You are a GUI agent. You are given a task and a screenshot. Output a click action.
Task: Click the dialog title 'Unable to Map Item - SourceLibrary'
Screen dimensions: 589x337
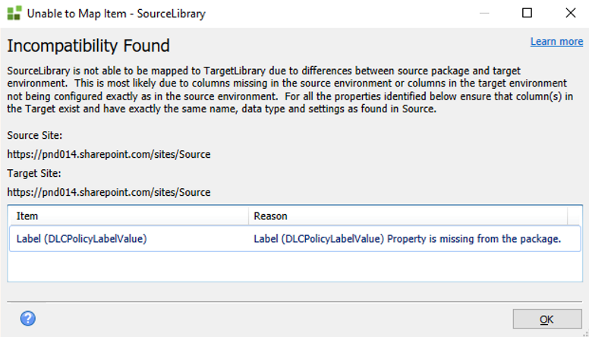pyautogui.click(x=117, y=13)
